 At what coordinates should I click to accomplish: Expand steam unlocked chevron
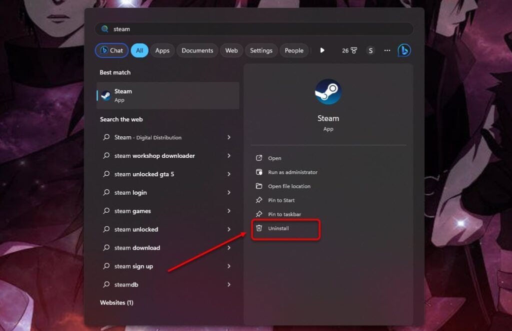229,229
